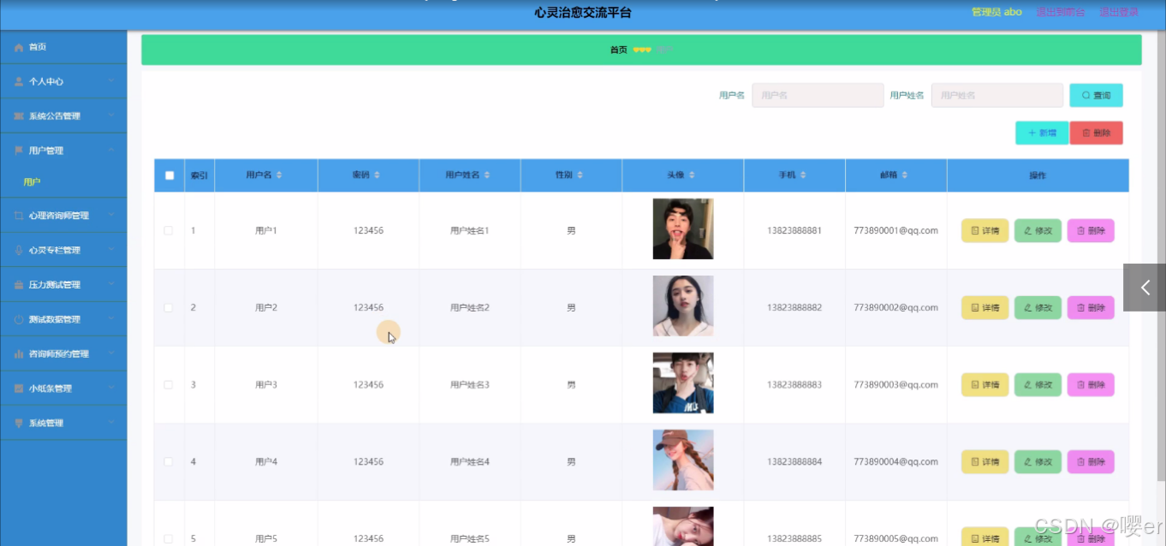
Task: Click the icon beside 系统公告管理
Action: click(x=19, y=116)
